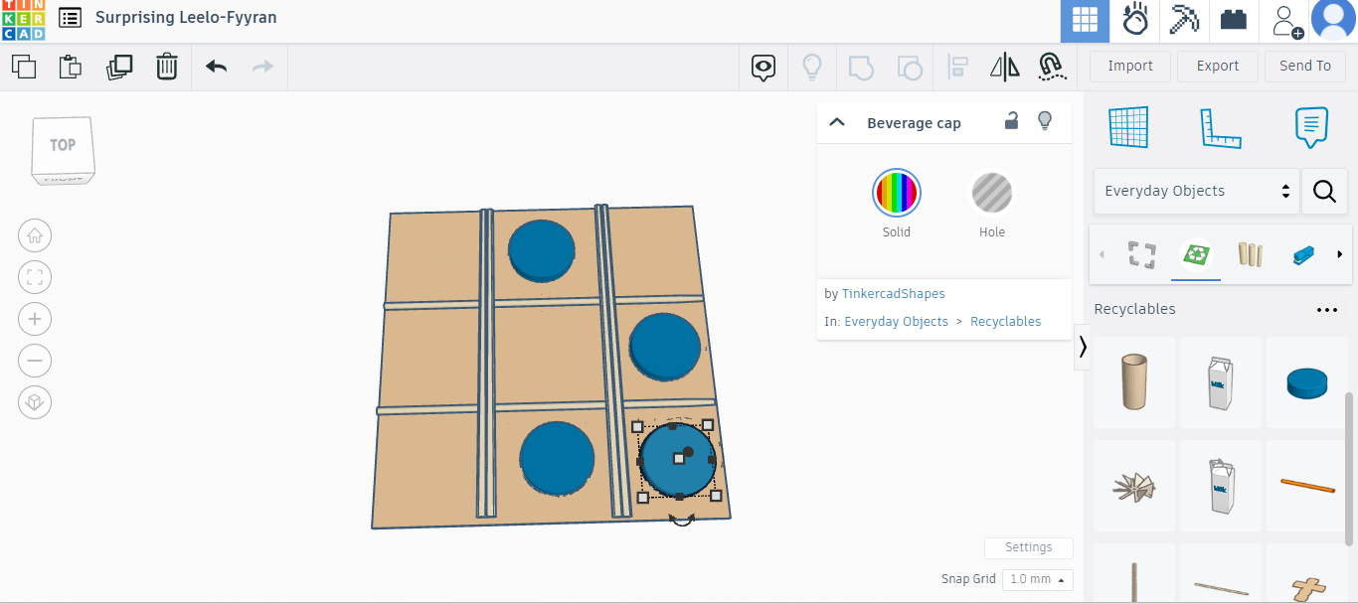Click the Undo arrow
The width and height of the screenshot is (1358, 604).
(215, 67)
